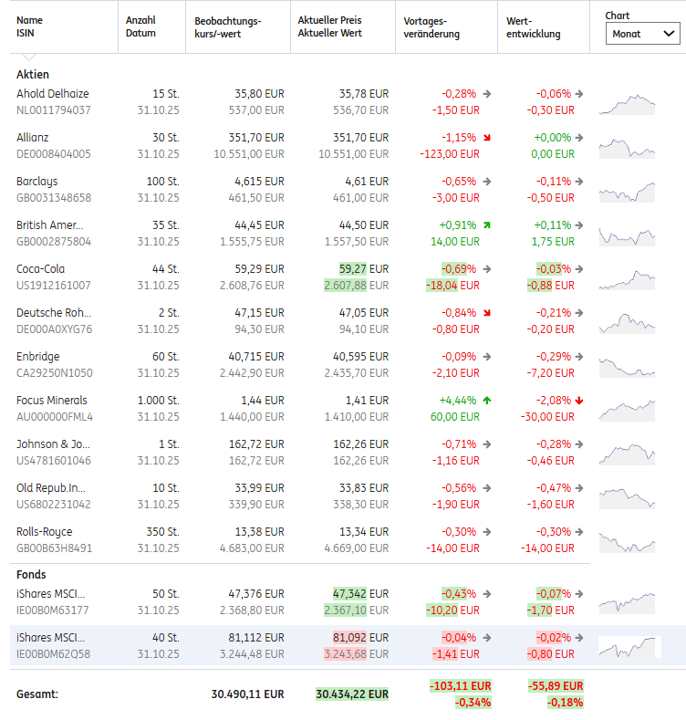Open the Barclays stock entry
This screenshot has width=686, height=720.
(x=36, y=182)
